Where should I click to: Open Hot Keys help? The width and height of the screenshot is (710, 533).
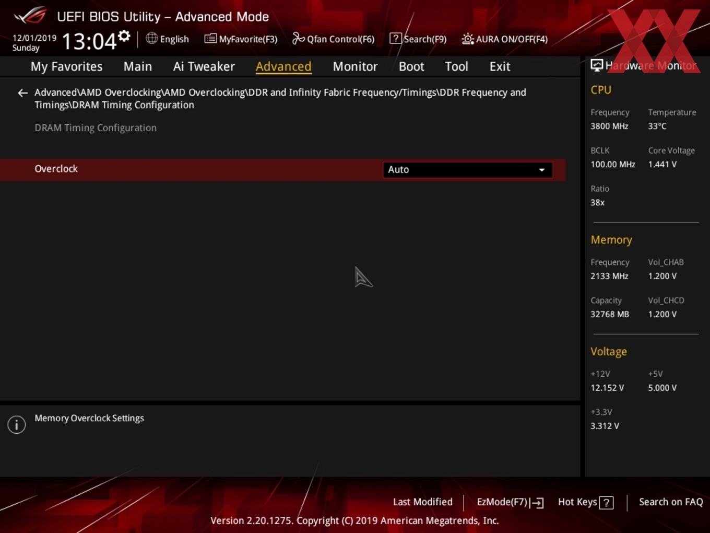click(x=585, y=502)
